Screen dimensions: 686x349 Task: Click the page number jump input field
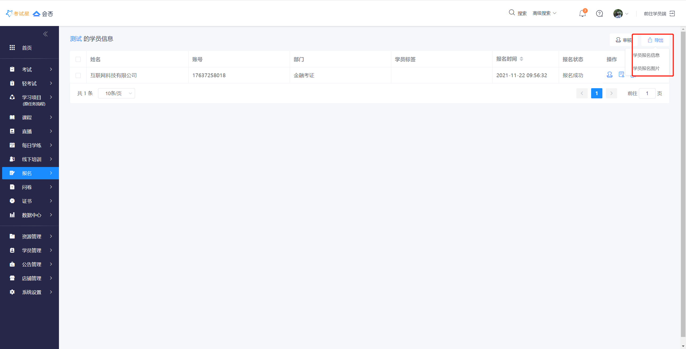(647, 93)
